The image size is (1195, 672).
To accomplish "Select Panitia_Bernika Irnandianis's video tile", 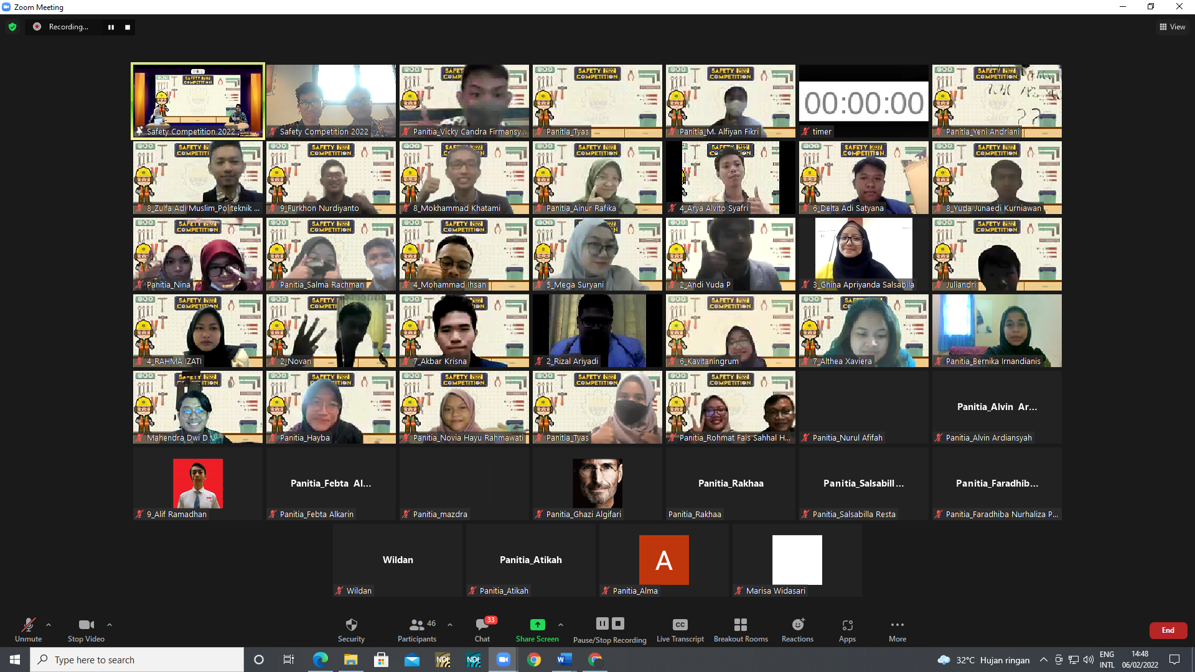I will [x=996, y=330].
